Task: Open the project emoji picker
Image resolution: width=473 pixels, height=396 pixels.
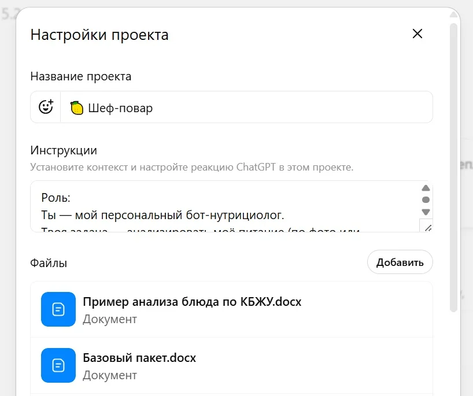Action: click(x=46, y=107)
